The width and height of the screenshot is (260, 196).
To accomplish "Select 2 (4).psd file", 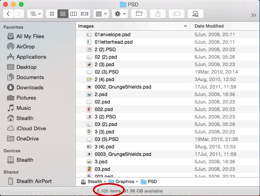I will click(x=168, y=80).
